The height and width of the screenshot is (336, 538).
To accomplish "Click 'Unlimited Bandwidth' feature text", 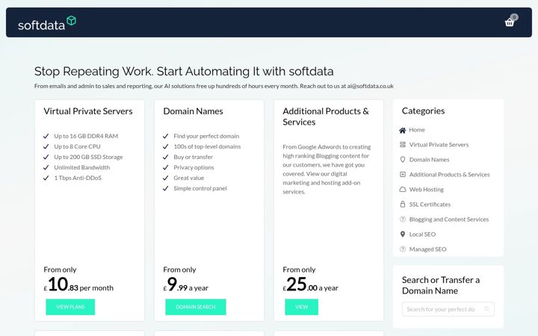I will point(81,167).
